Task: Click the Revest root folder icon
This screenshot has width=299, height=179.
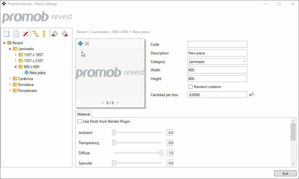Action: (x=10, y=43)
